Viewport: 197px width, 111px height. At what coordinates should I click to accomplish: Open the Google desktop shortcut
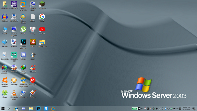point(42,18)
